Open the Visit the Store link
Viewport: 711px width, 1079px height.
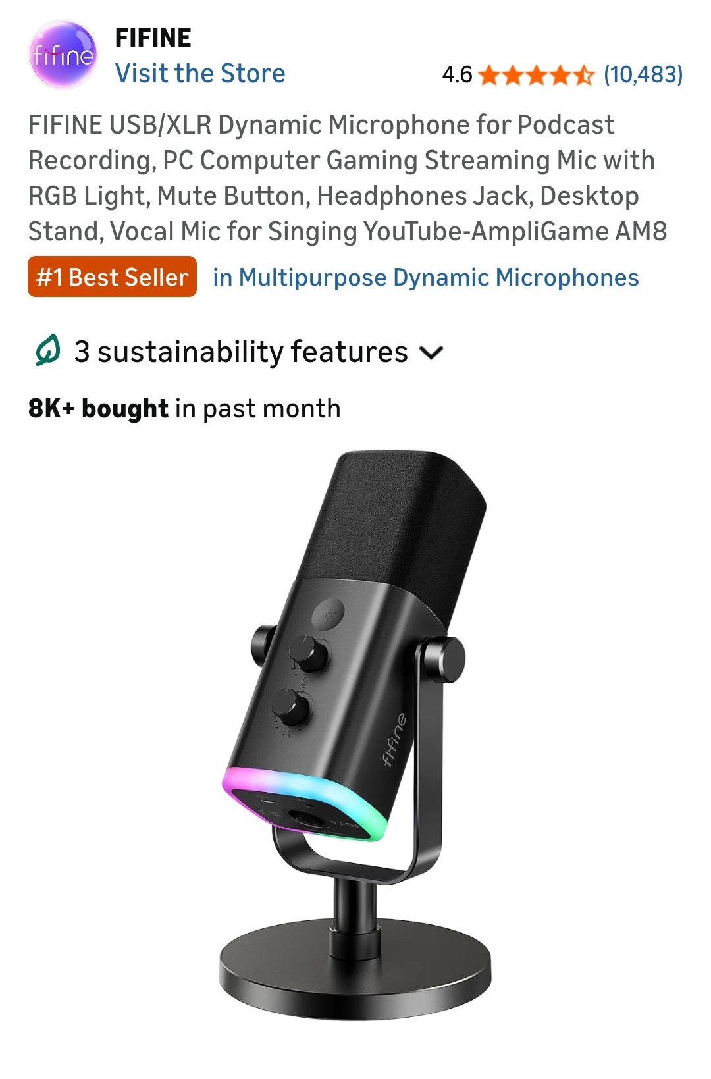click(200, 73)
